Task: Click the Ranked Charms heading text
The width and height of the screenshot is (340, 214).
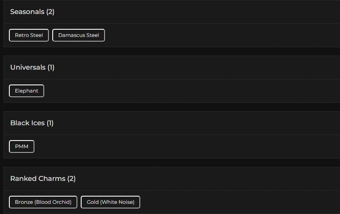Action: (x=43, y=179)
